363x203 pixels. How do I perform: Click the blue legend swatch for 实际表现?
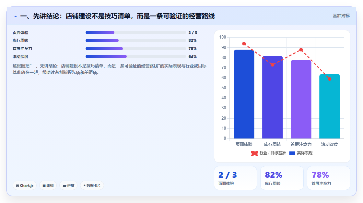292,153
